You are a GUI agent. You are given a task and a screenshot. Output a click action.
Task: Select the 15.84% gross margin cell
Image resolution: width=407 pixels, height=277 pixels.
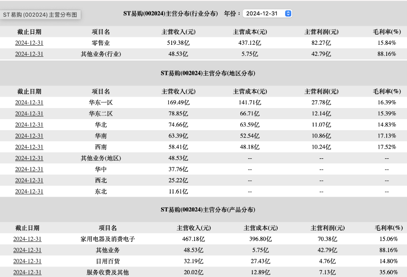pyautogui.click(x=387, y=43)
